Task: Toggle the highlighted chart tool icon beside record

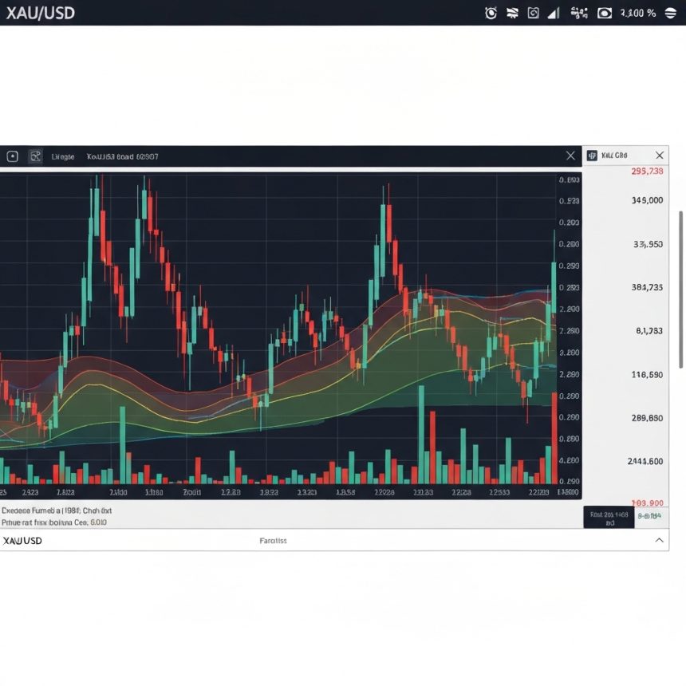Action: [35, 156]
